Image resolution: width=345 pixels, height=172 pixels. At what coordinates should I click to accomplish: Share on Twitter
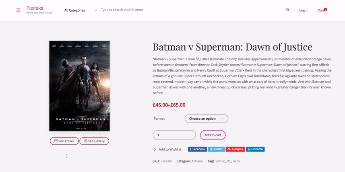coord(216,149)
